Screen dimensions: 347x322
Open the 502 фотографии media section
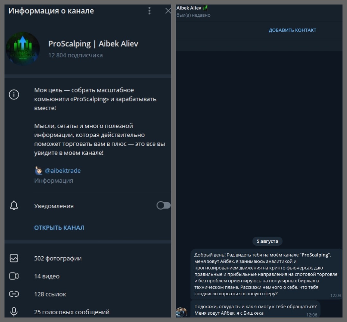[x=58, y=258]
